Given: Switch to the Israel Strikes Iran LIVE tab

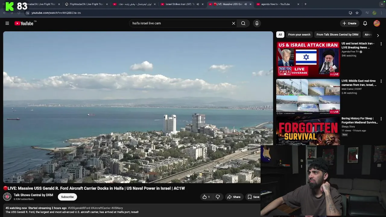Looking at the screenshot, I should pyautogui.click(x=180, y=4).
